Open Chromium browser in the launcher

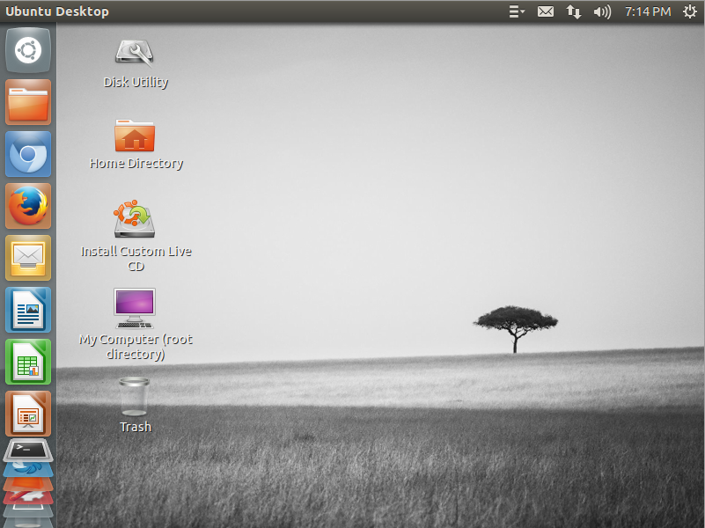[x=28, y=154]
